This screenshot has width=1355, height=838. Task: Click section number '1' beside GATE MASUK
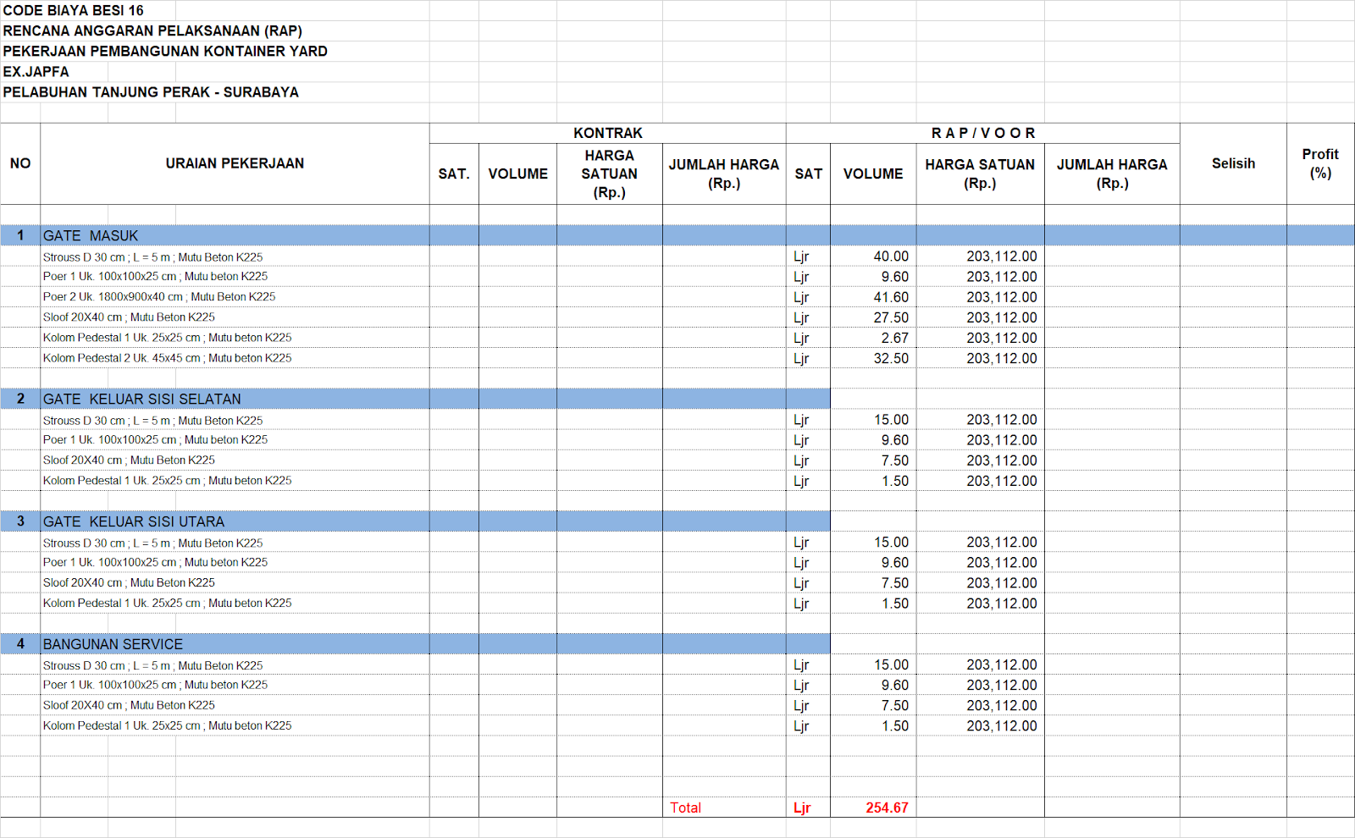pos(20,235)
